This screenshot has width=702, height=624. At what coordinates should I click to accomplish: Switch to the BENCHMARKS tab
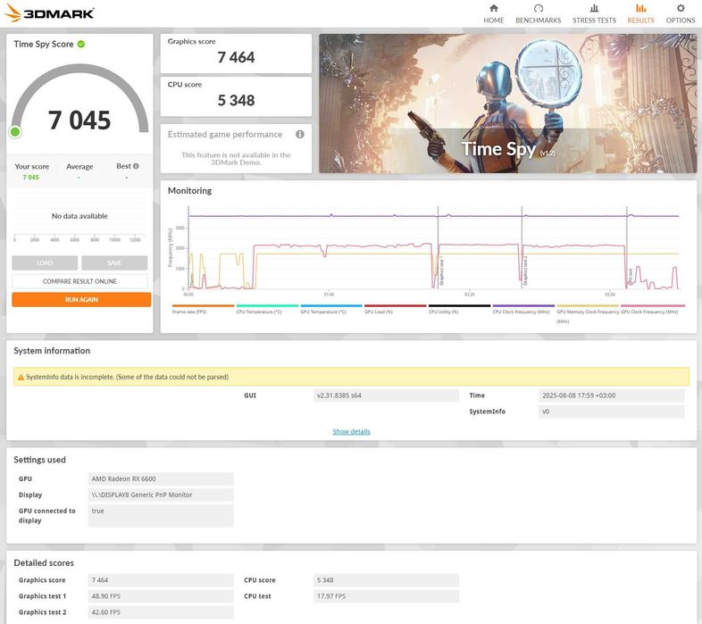pos(539,21)
